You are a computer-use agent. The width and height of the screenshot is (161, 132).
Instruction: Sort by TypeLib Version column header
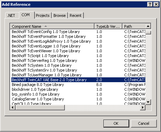[108, 26]
